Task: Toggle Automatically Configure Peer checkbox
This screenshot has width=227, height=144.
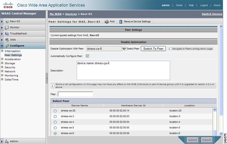Action: (87, 56)
